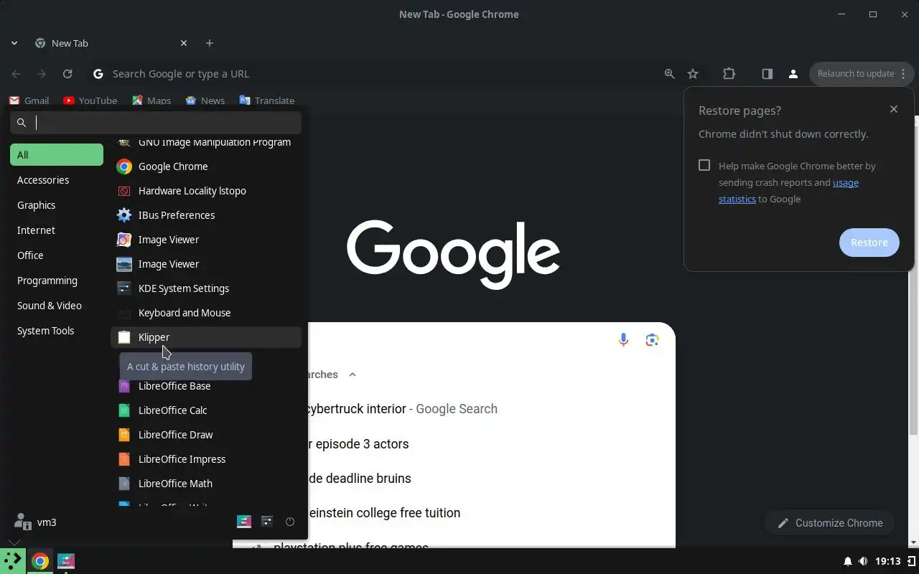Open a new tab with the plus button
The image size is (919, 574).
point(210,43)
